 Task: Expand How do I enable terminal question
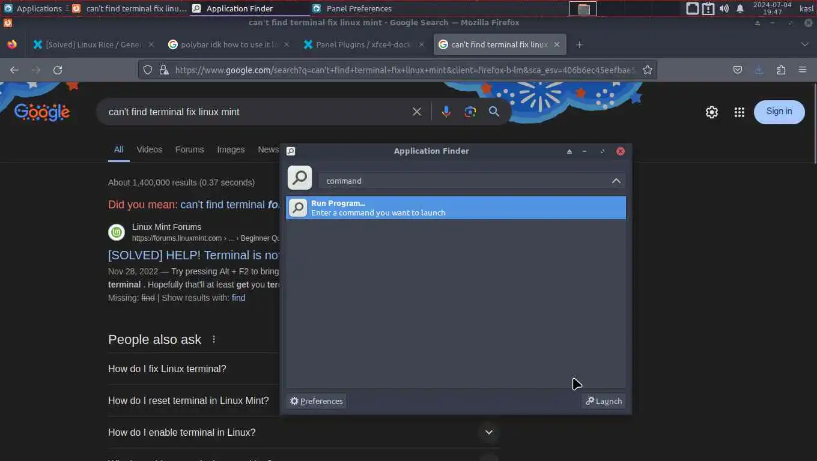304,432
